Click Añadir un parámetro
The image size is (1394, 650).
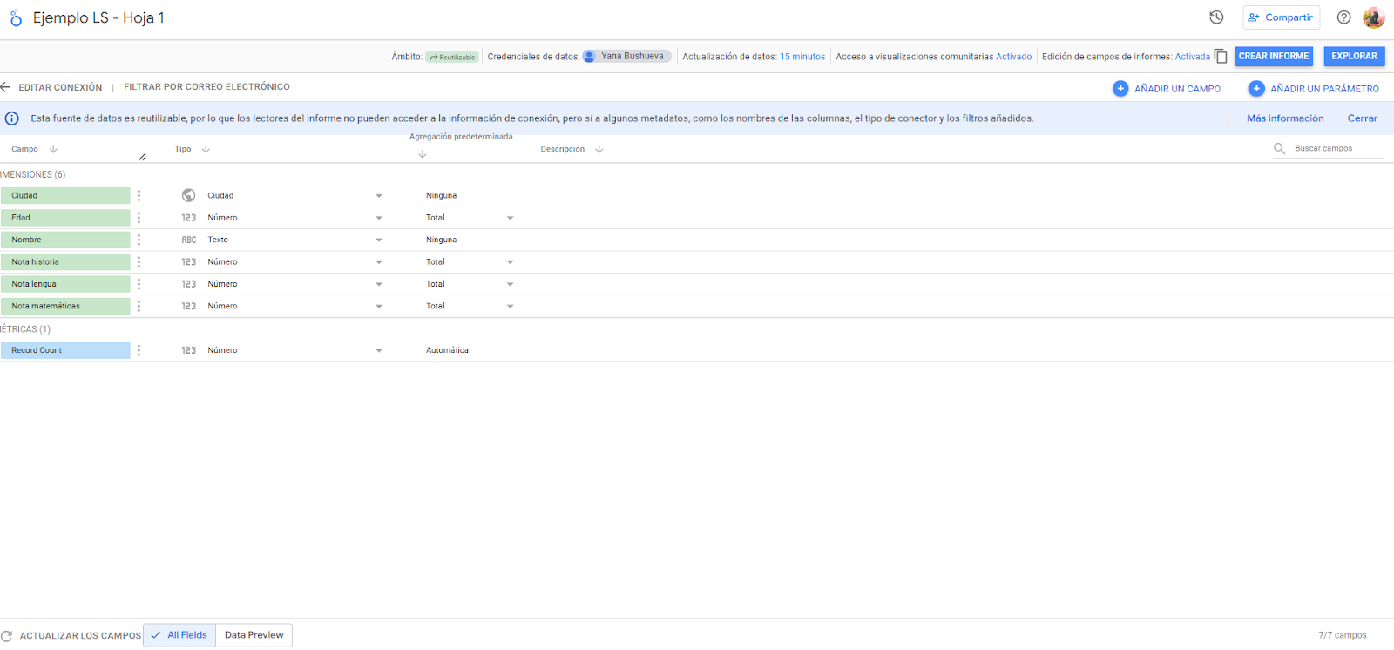pyautogui.click(x=1314, y=88)
